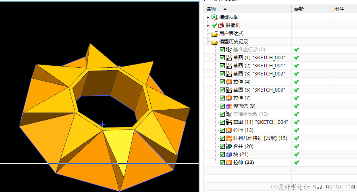
Task: Select 拉伸 (7) feature text
Action: pos(242,98)
